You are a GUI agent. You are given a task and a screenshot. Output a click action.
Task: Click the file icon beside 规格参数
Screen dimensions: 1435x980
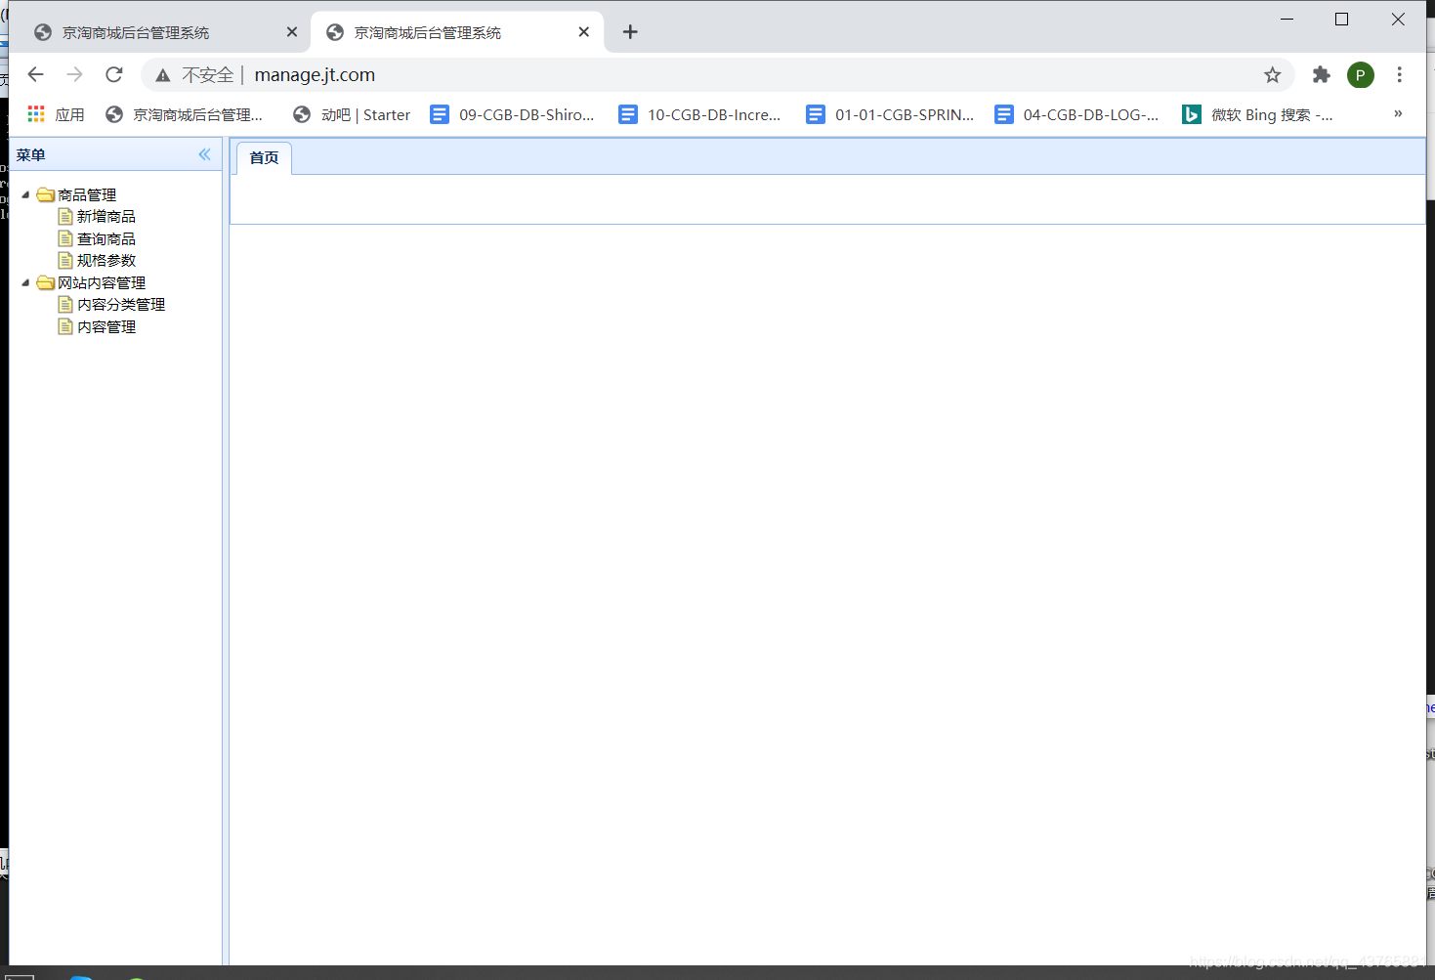(65, 260)
